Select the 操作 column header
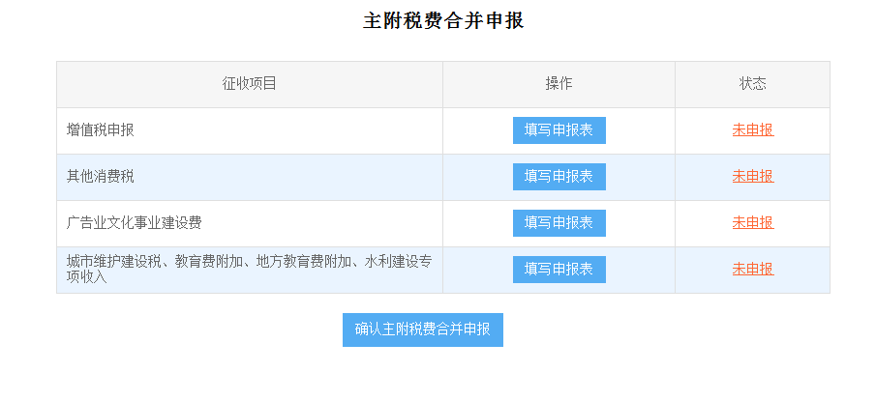Viewport: 876px width, 401px height. [559, 84]
